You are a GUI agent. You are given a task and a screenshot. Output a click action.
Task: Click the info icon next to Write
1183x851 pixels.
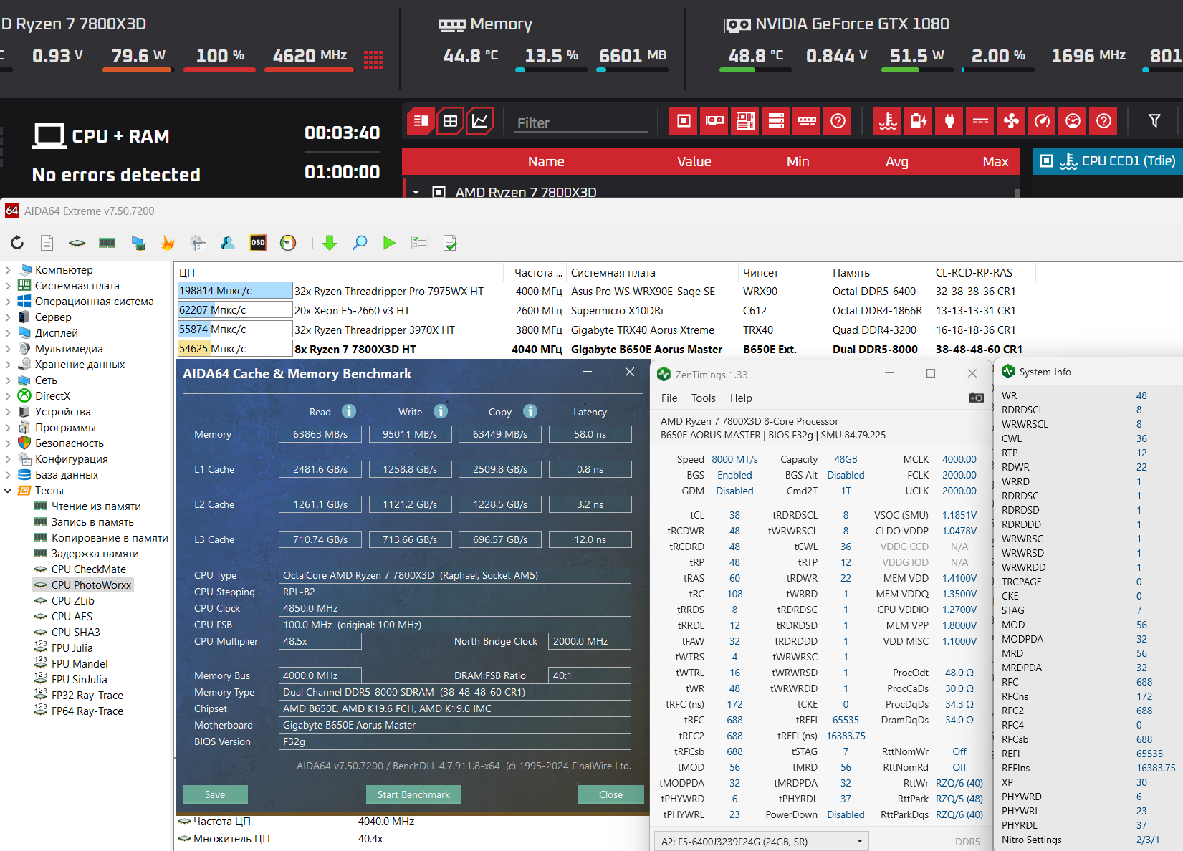pos(441,411)
